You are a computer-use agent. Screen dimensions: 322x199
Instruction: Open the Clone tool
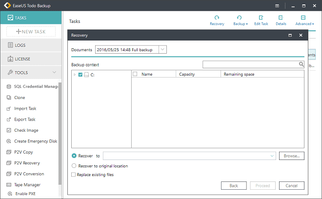20,98
